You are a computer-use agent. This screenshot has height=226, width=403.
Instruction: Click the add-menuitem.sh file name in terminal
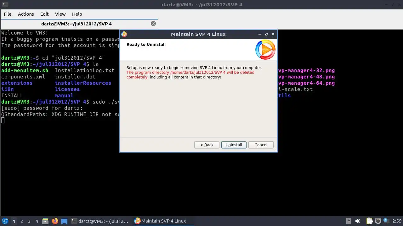tap(25, 70)
